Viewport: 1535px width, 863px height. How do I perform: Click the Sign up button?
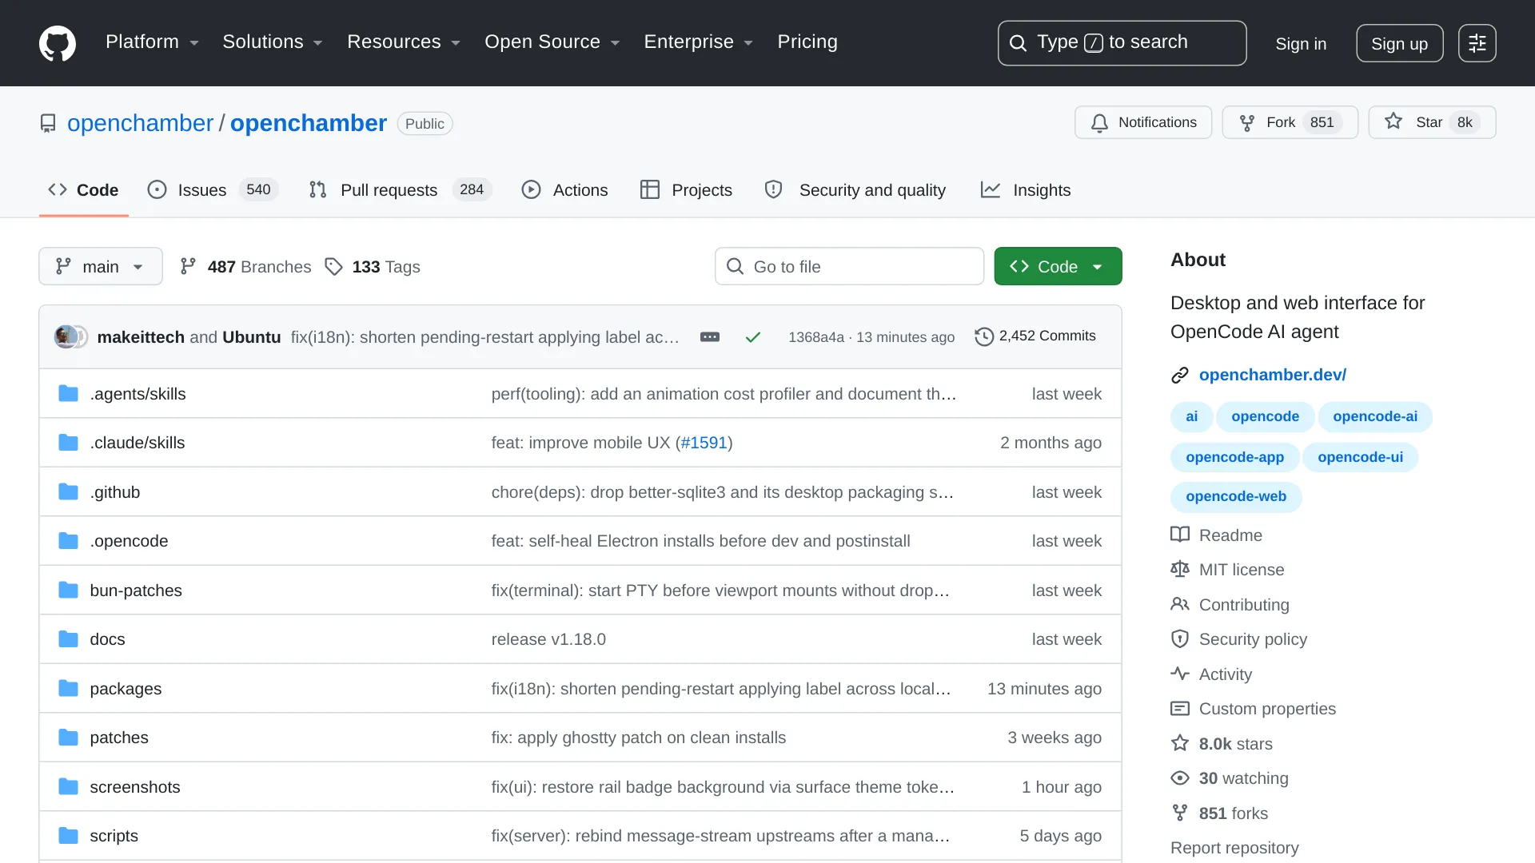(x=1399, y=43)
